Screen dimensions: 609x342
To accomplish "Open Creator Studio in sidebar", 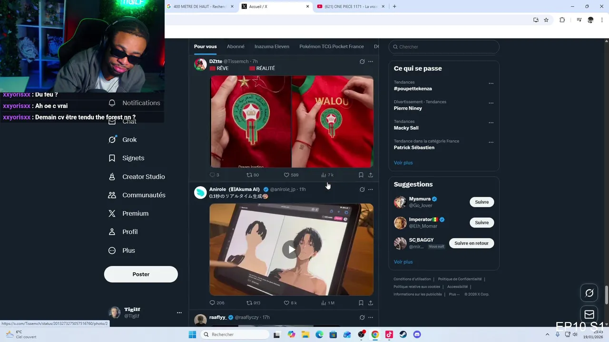I will pos(137,177).
